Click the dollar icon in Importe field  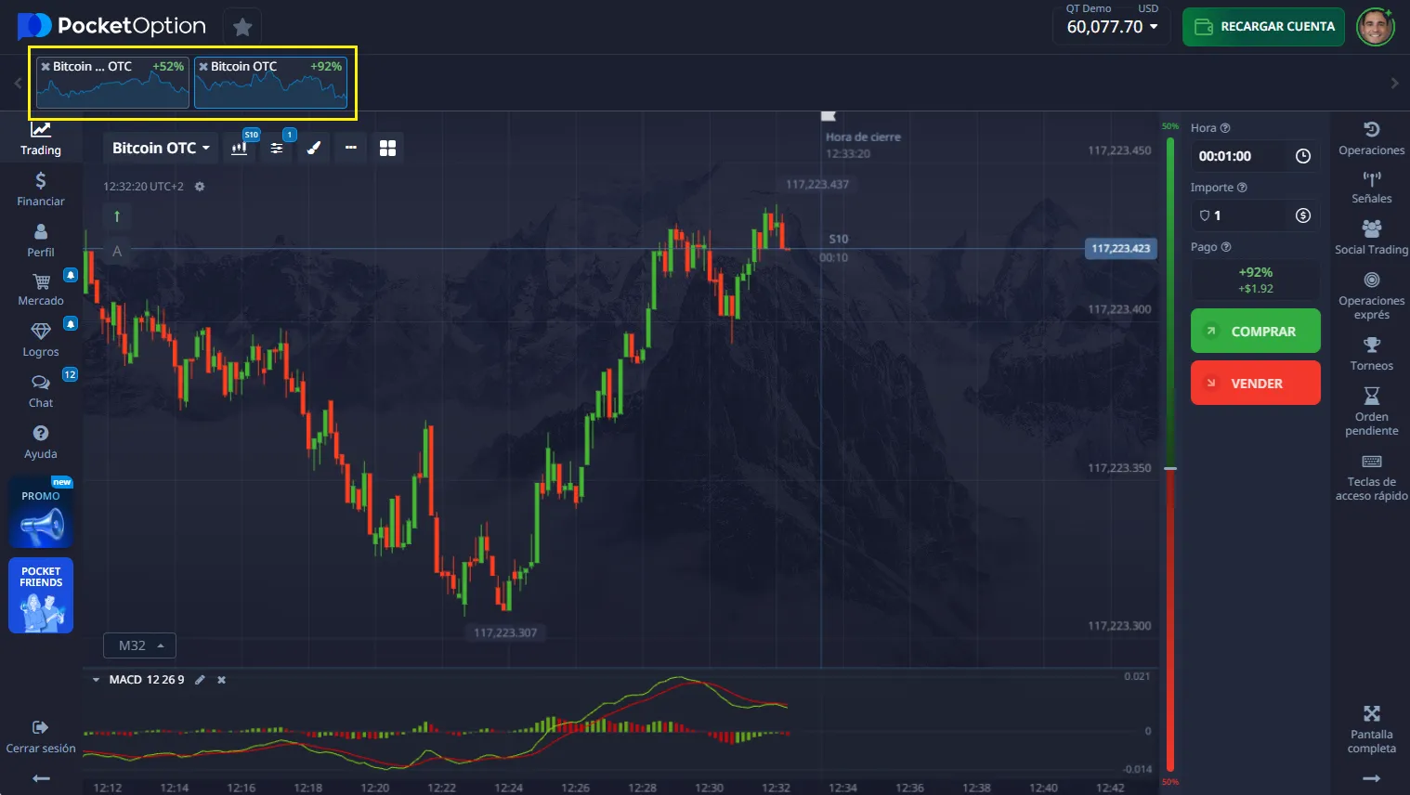pyautogui.click(x=1303, y=215)
